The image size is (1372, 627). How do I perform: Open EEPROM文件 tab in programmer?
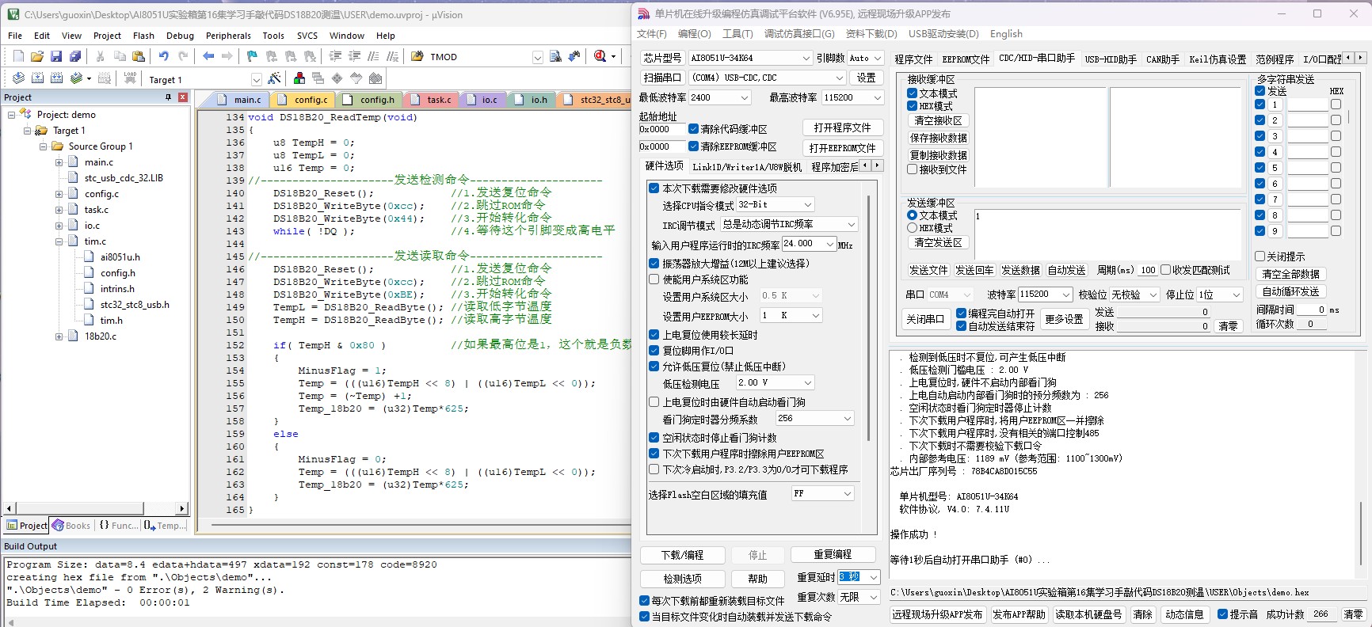tap(966, 59)
